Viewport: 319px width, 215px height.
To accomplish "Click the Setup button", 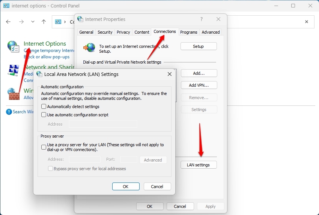I will (199, 46).
